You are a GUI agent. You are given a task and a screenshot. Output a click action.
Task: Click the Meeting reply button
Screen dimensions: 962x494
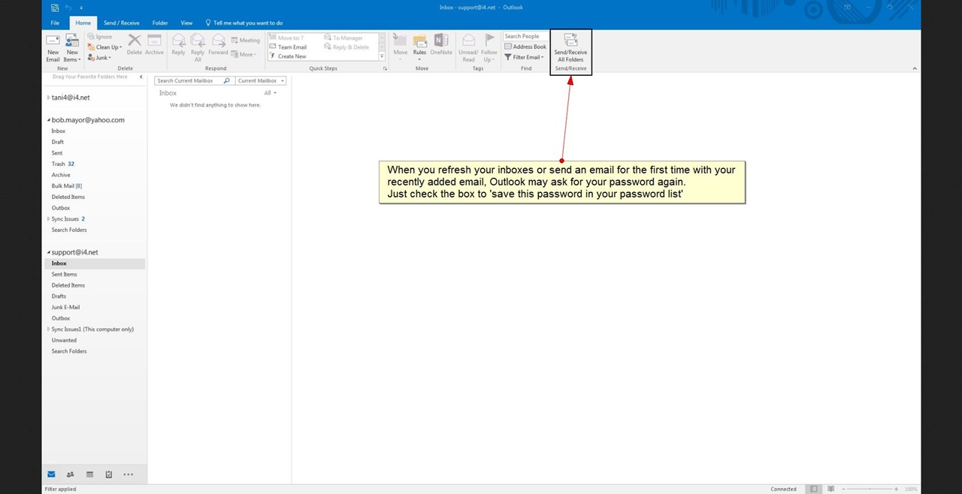click(x=245, y=40)
